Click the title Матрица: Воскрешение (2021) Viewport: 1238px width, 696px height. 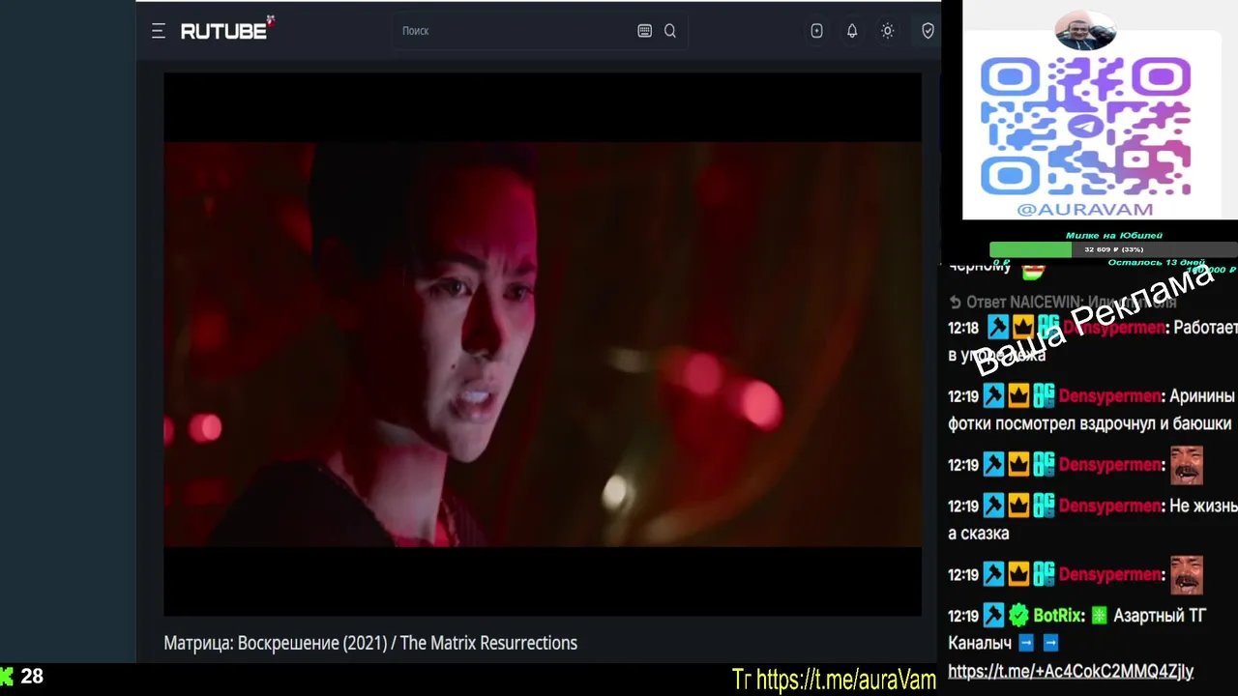tap(370, 643)
